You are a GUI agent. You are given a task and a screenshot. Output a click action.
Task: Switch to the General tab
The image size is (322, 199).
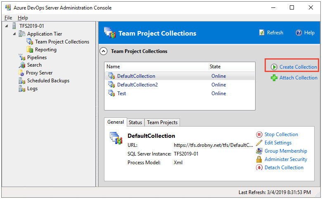pos(116,122)
